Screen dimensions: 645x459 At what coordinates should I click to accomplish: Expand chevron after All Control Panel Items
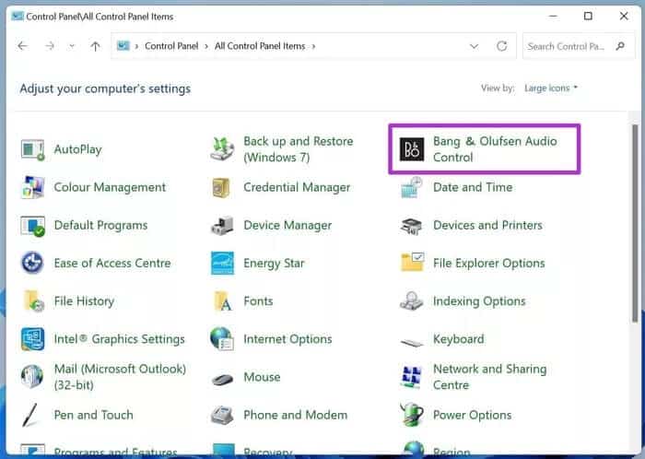point(313,46)
